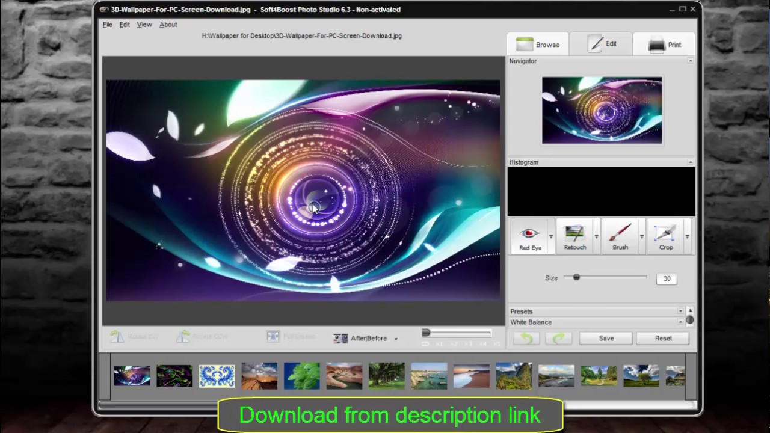The image size is (770, 433).
Task: Select the green mountain peaks thumbnail
Action: tap(514, 376)
